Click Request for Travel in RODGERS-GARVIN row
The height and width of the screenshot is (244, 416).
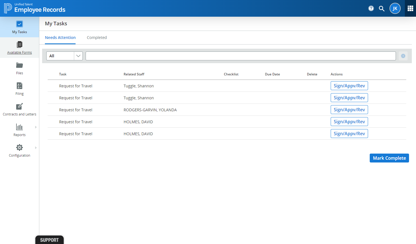tap(76, 110)
